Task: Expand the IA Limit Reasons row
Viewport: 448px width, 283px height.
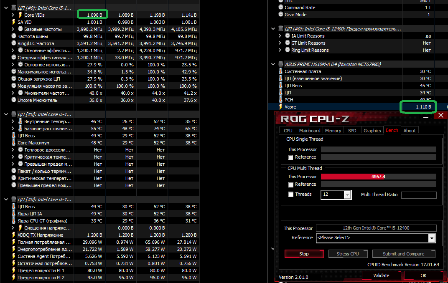Action: point(280,36)
